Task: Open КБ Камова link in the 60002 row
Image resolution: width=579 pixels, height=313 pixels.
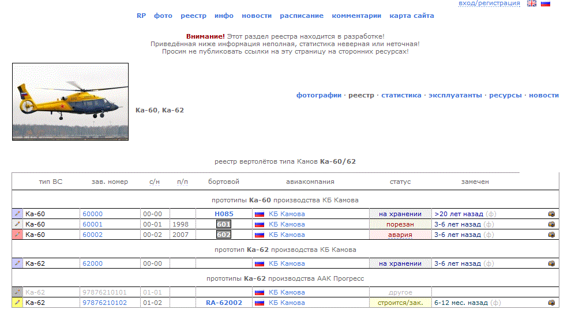Action: click(x=287, y=235)
